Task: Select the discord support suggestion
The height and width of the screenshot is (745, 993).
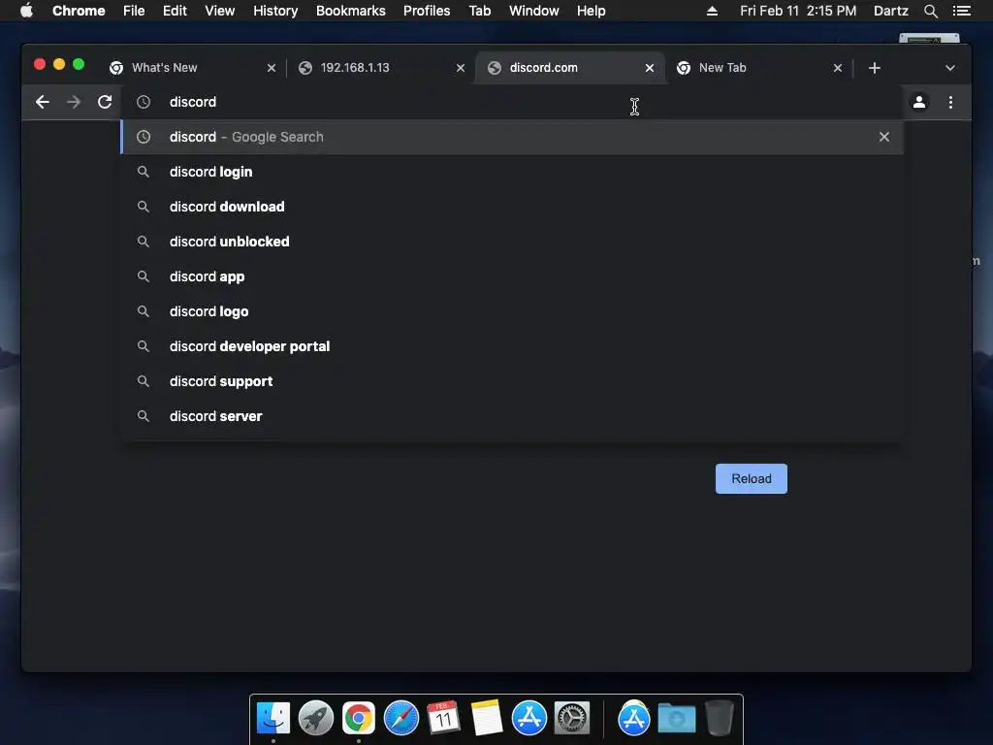Action: (512, 380)
